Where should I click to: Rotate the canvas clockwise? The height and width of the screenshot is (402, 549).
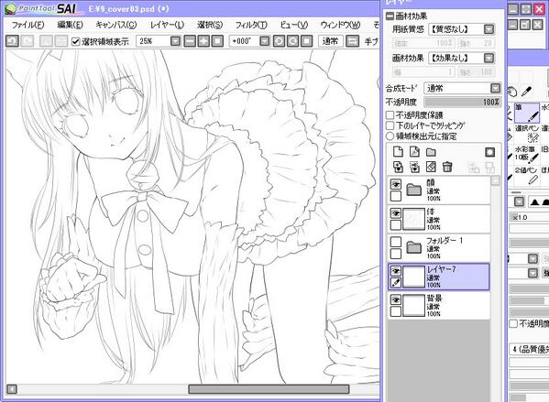tap(292, 41)
